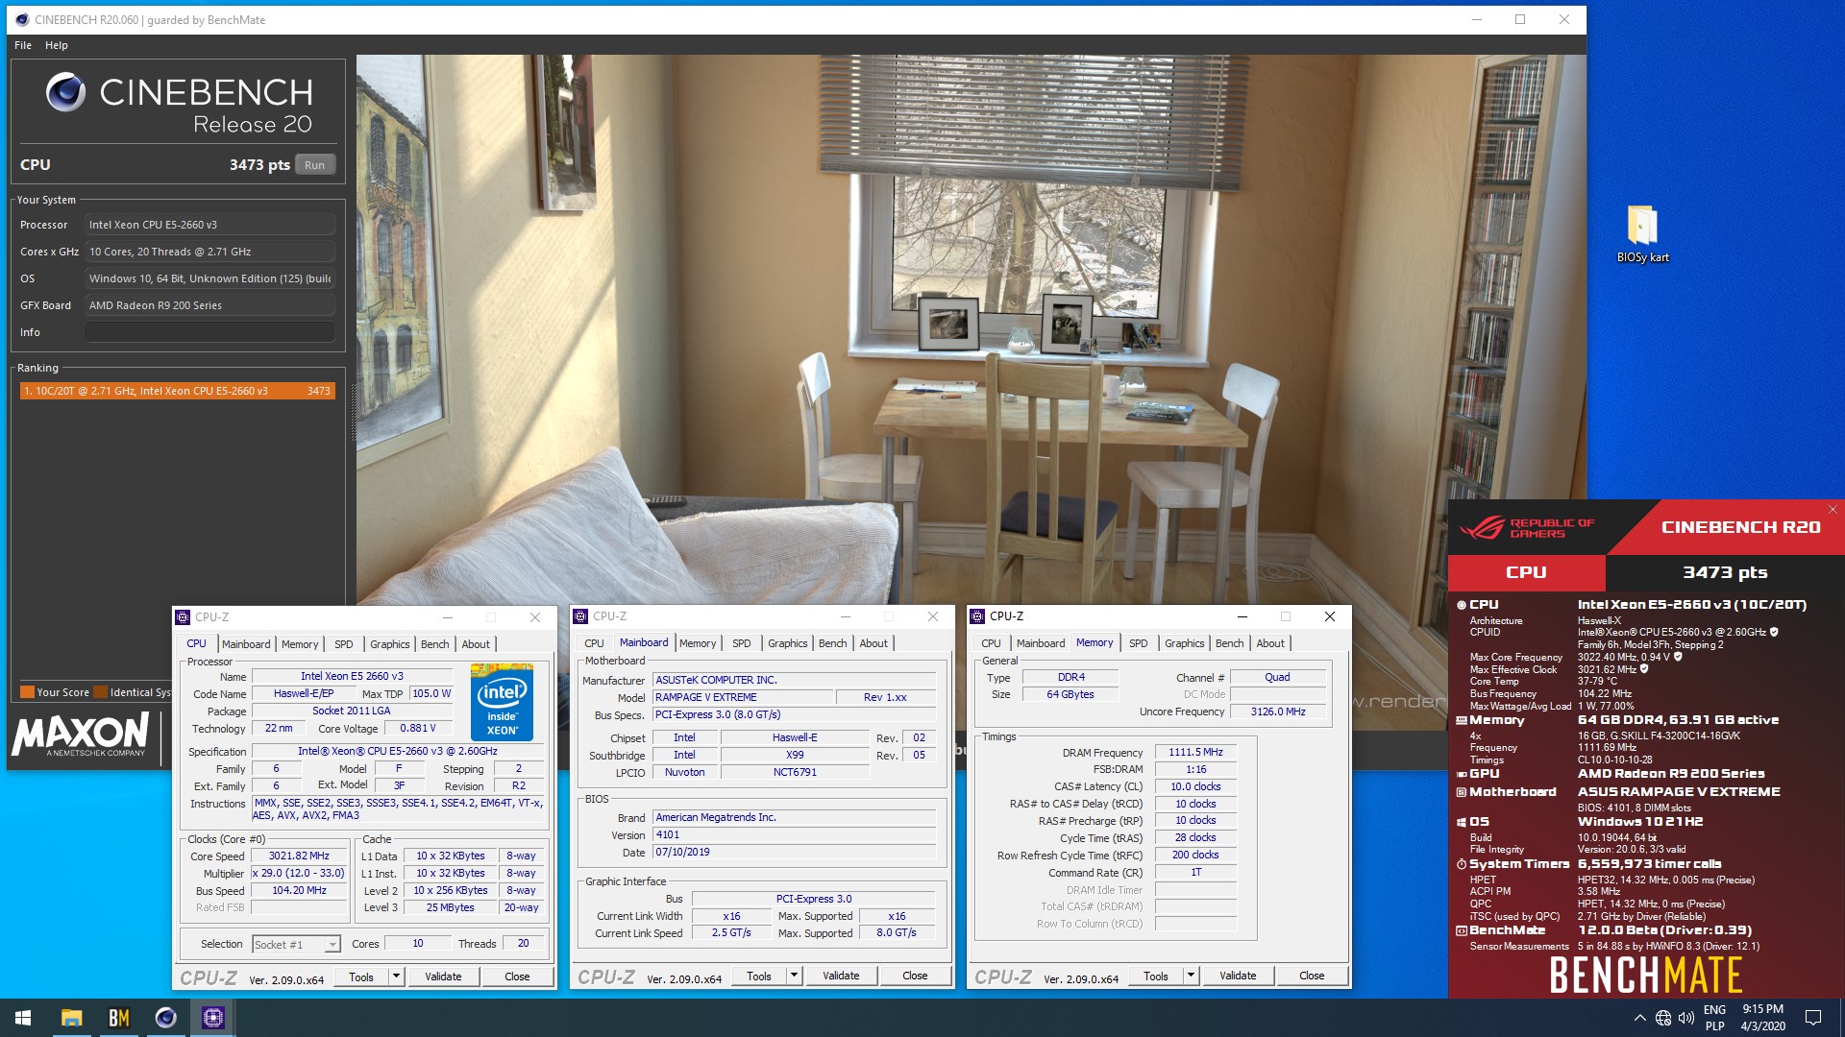Open Memory tab in middle CPU-Z
The image size is (1845, 1037).
click(698, 643)
